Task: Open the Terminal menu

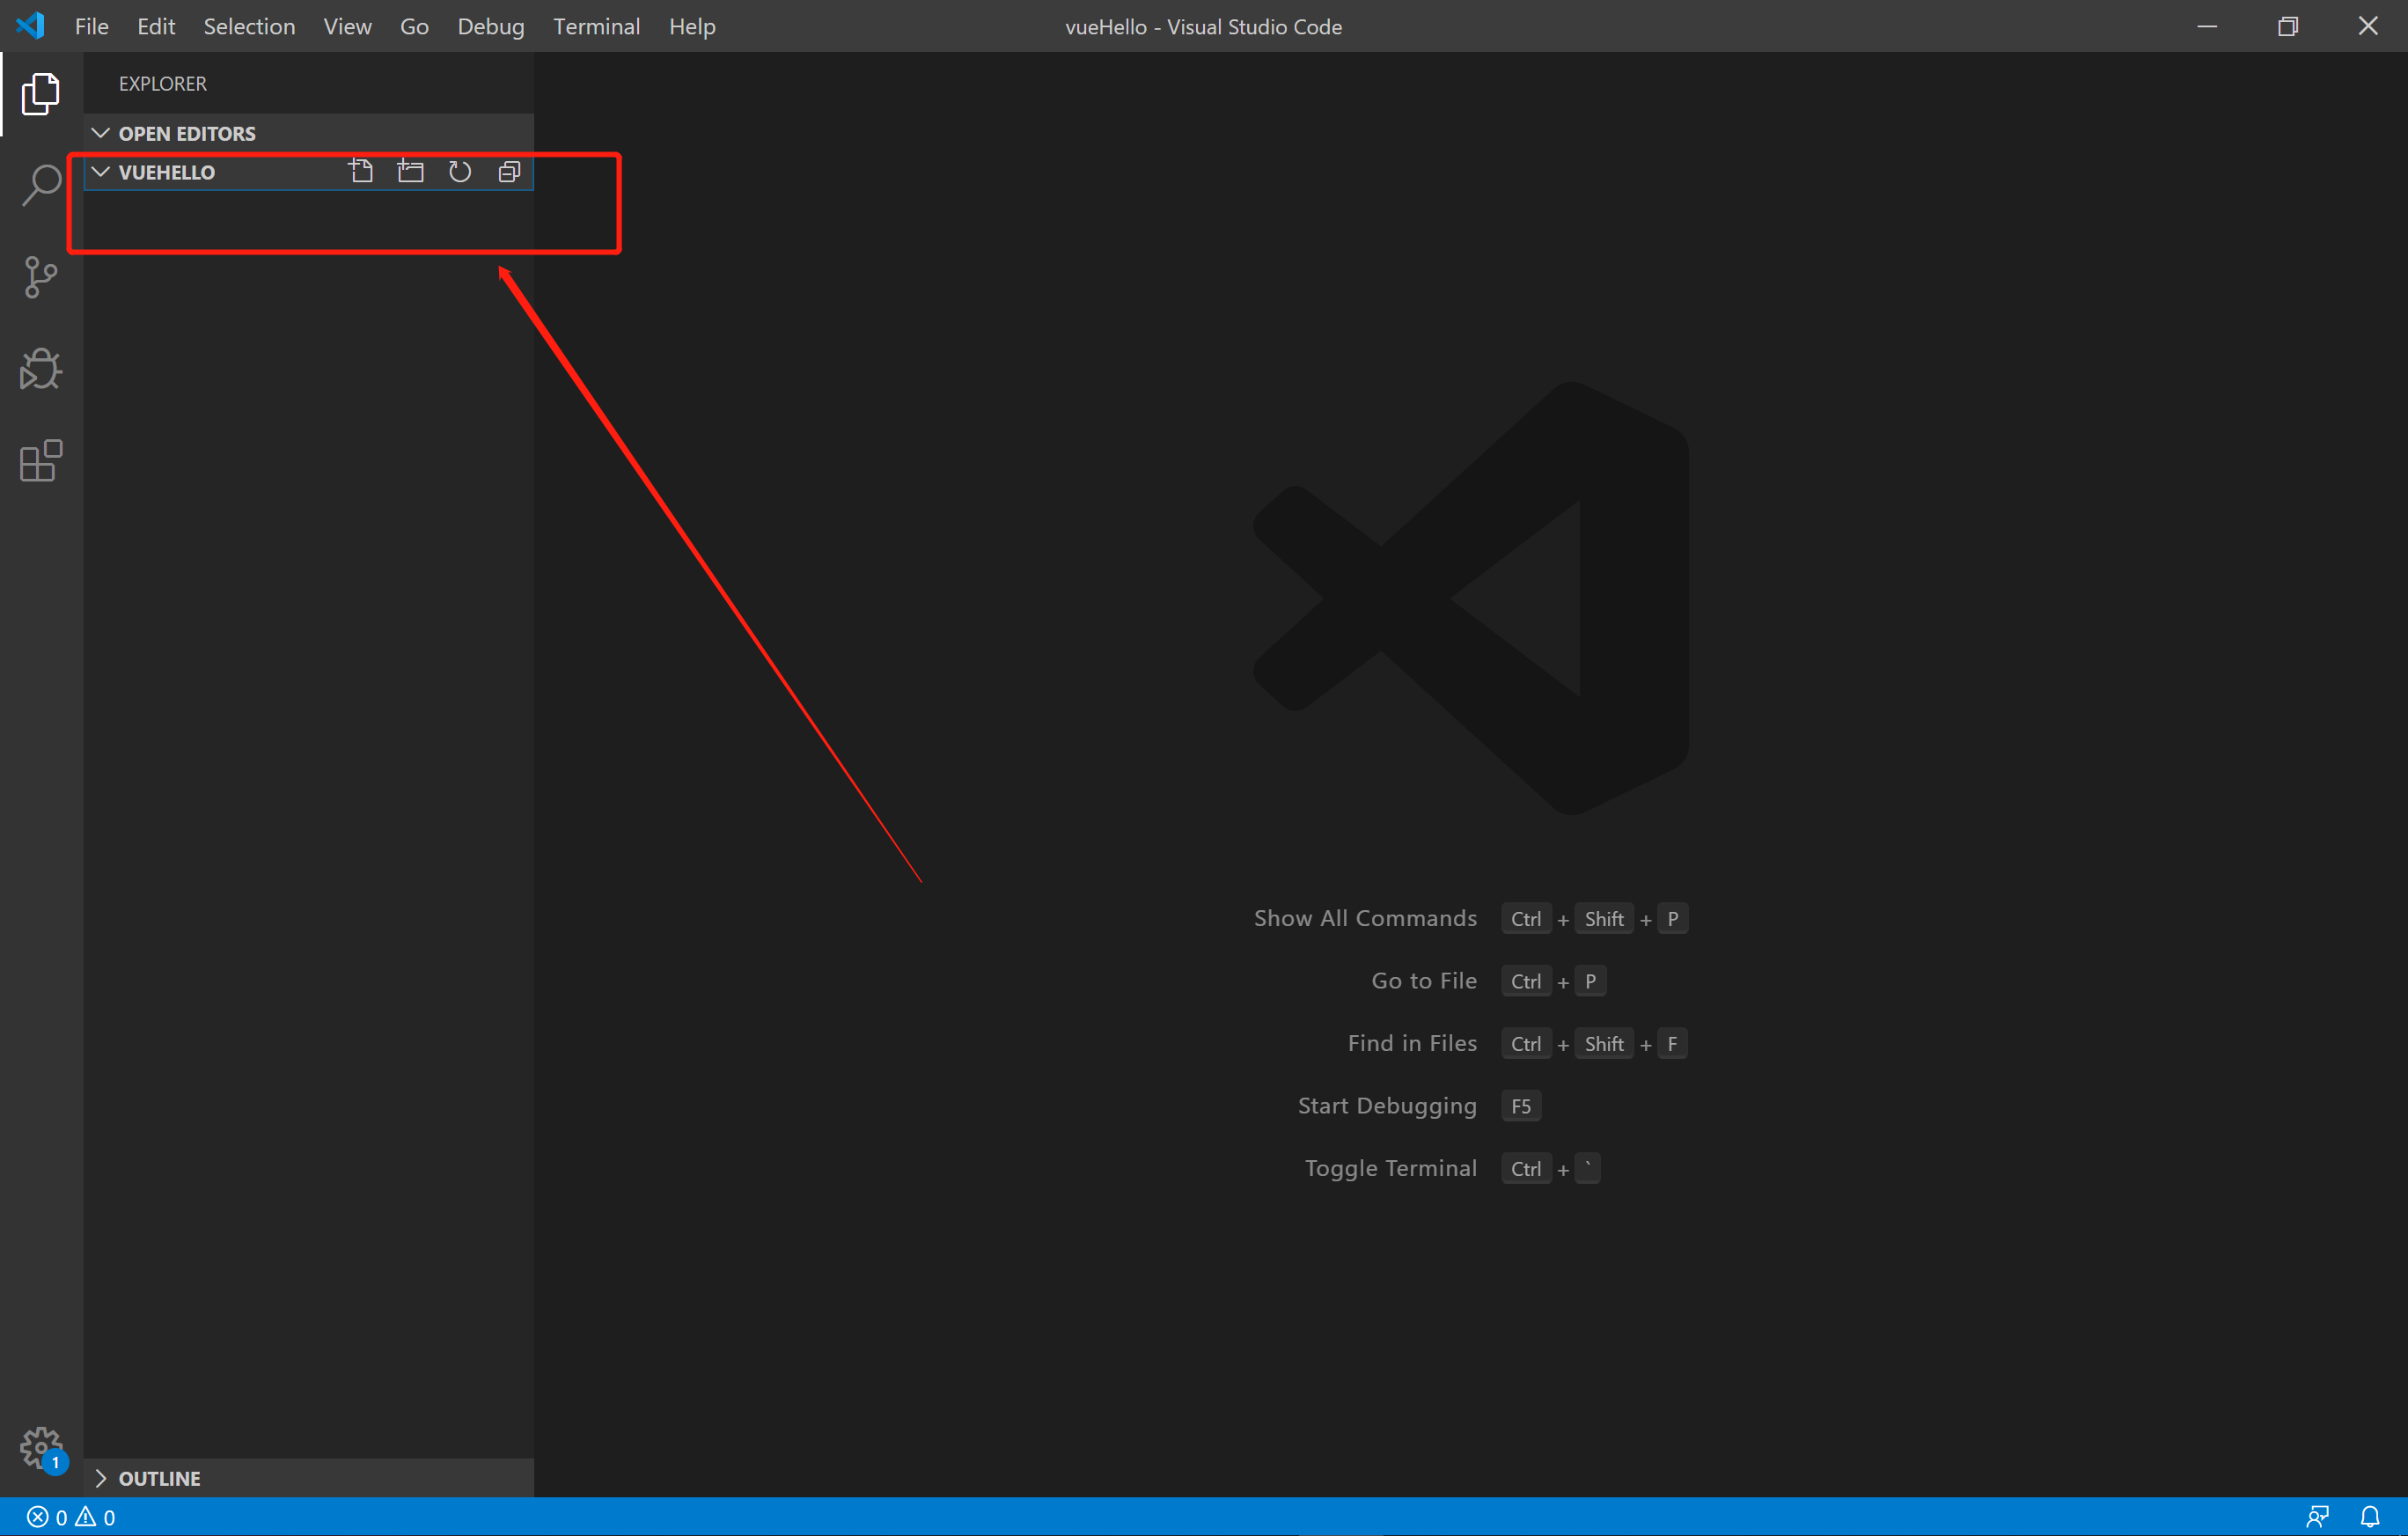Action: [x=597, y=26]
